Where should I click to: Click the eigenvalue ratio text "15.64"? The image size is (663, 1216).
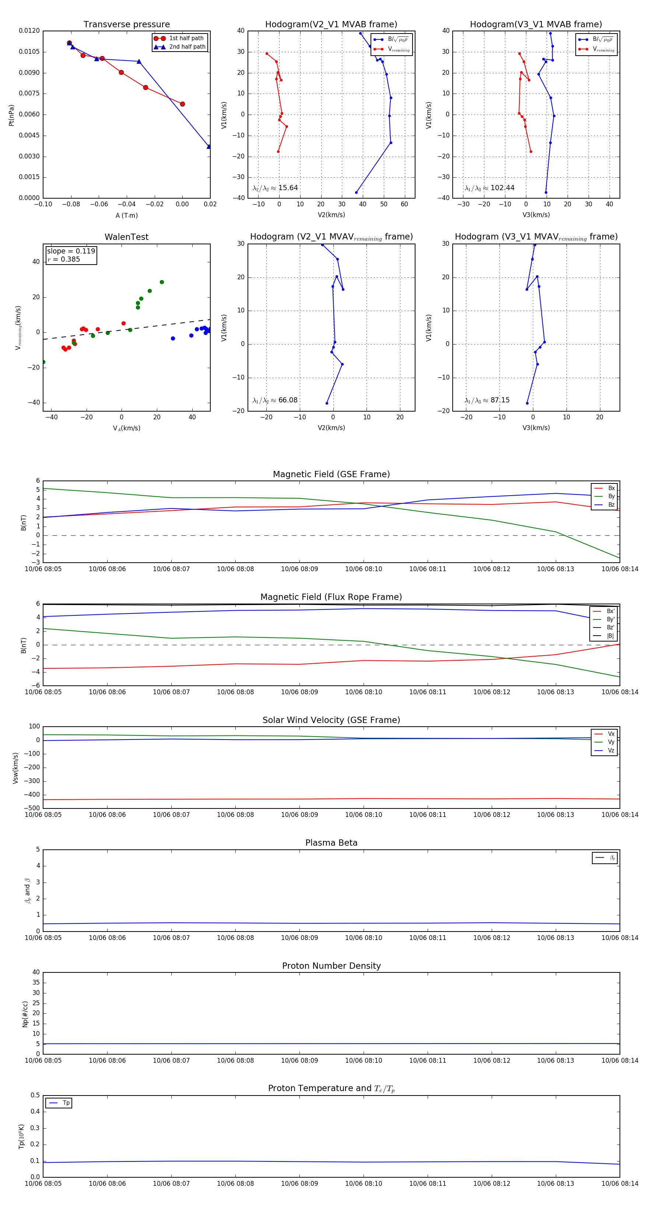tap(288, 188)
